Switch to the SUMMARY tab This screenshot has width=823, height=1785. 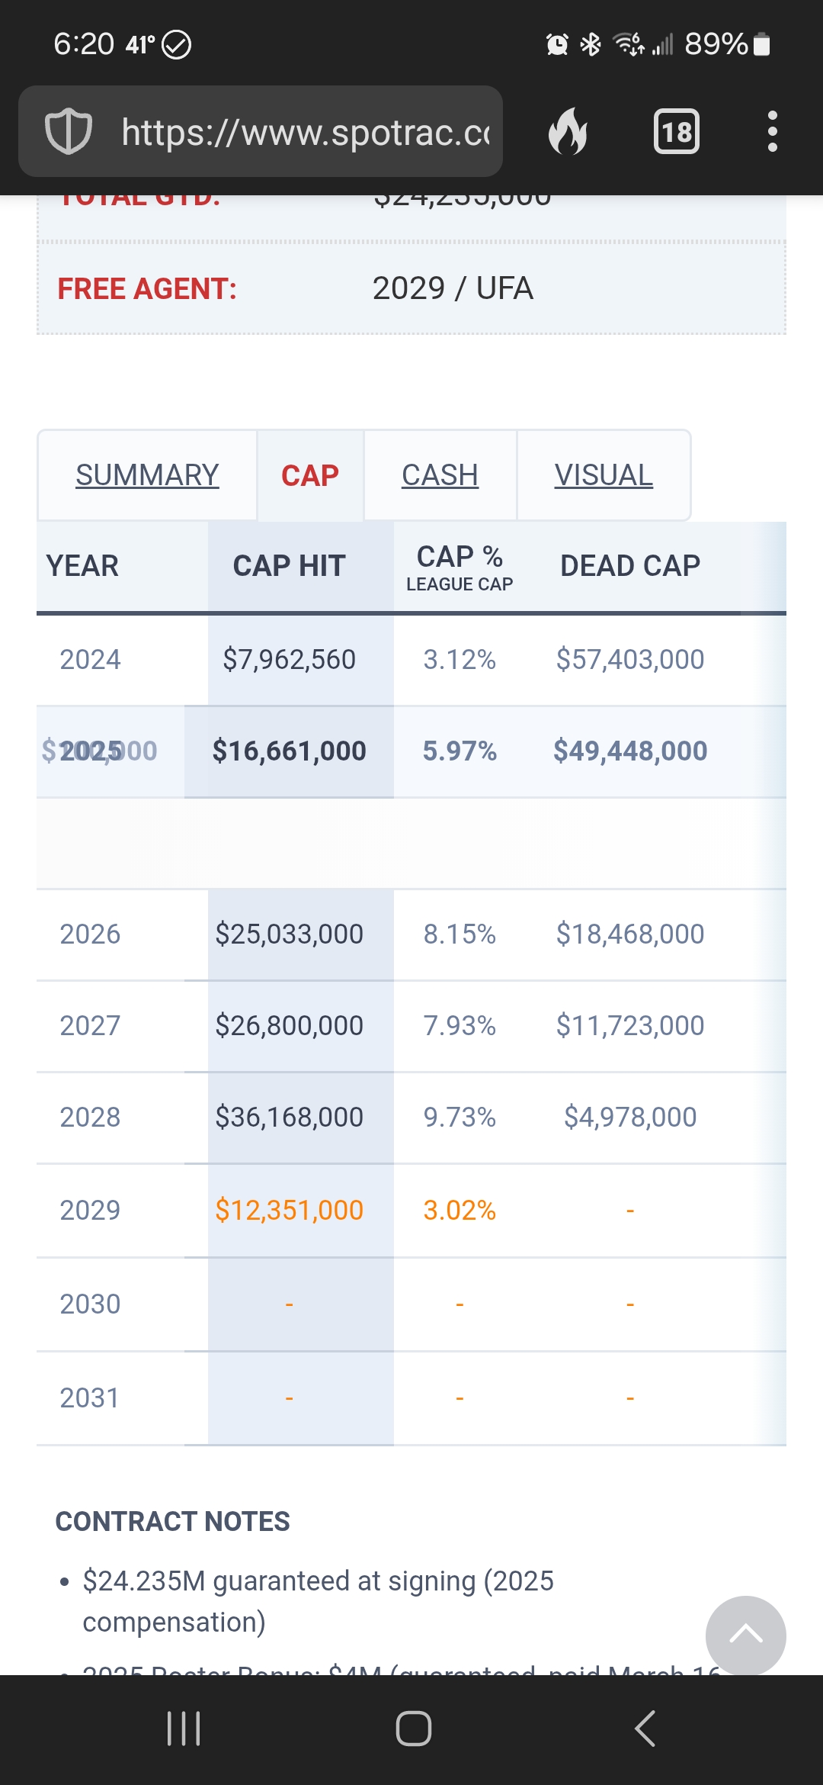pos(147,475)
